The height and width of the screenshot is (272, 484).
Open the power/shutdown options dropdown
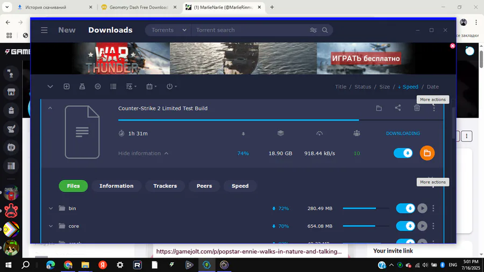(172, 87)
